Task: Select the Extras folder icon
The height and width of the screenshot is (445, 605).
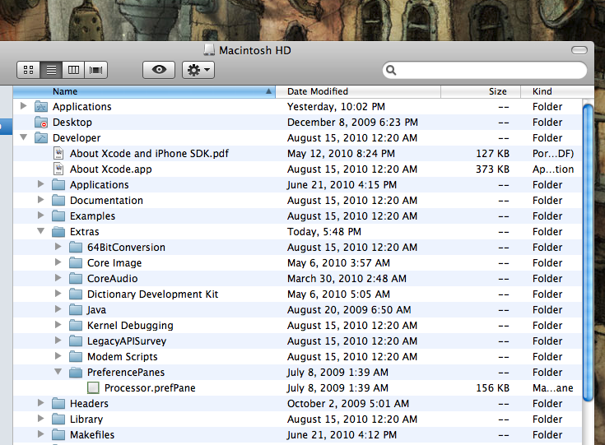Action: [x=58, y=231]
